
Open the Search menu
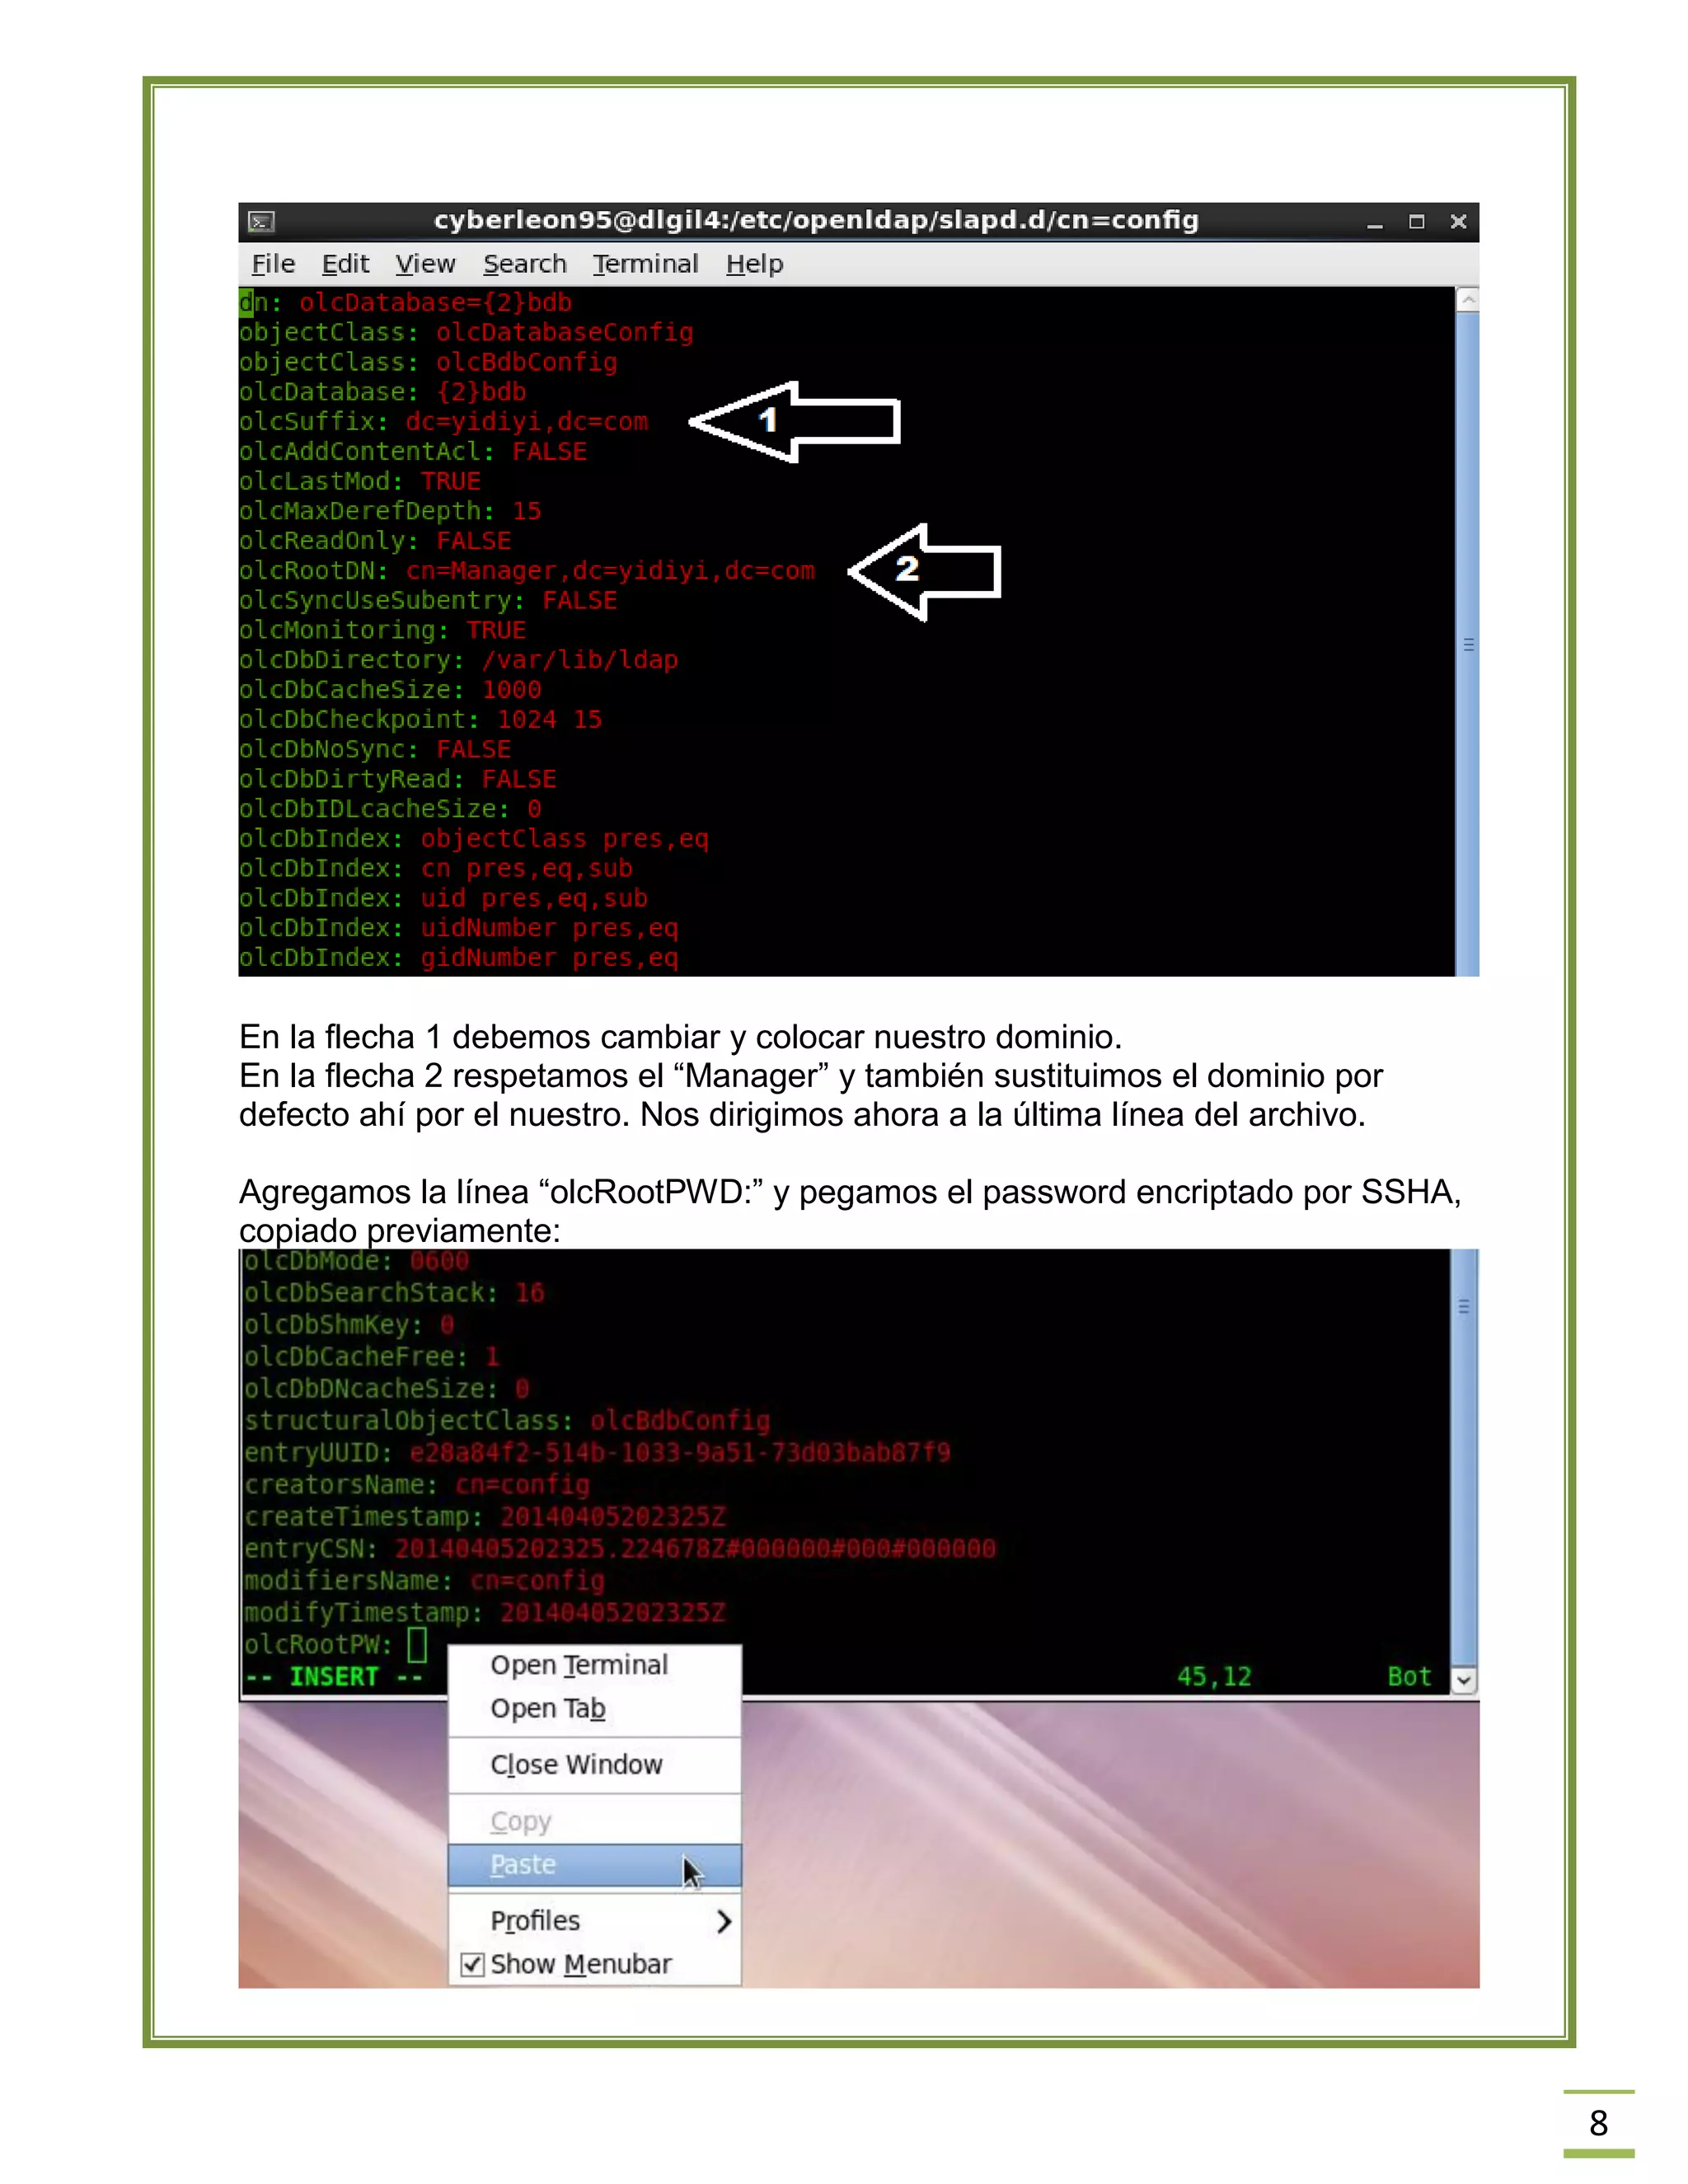click(x=524, y=264)
